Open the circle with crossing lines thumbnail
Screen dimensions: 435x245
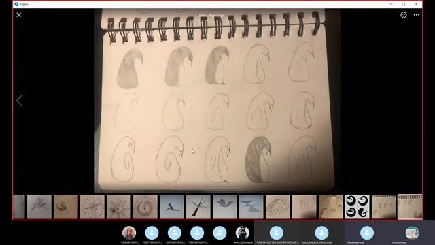92,207
